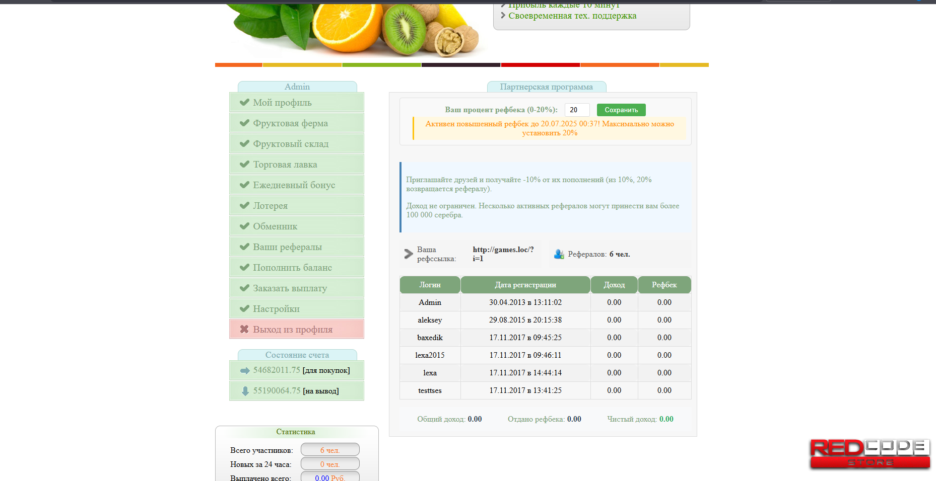Click the orange active refback notice

tap(550, 128)
